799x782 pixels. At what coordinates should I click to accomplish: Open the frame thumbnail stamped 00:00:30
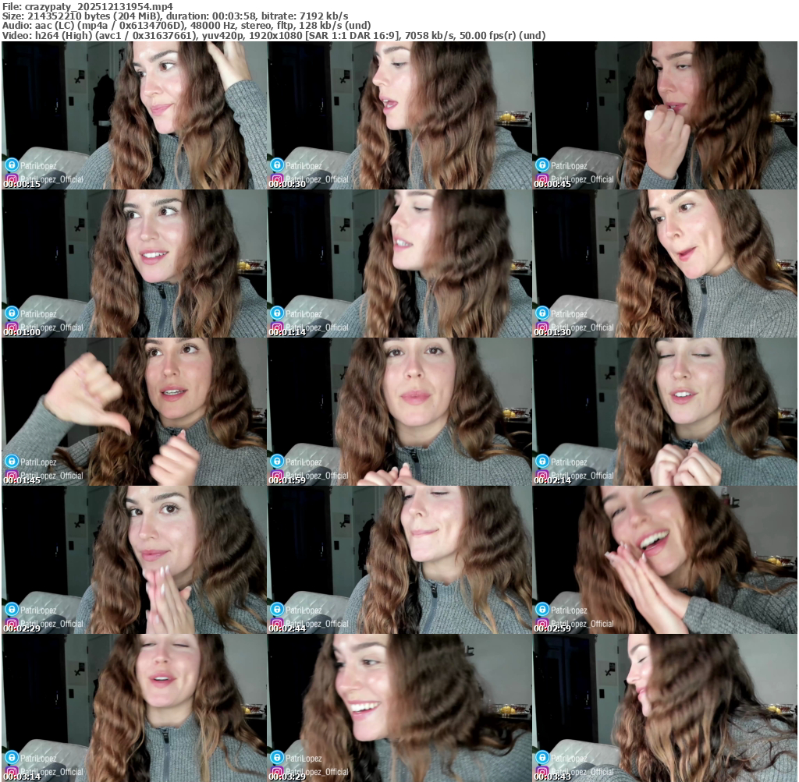click(x=399, y=115)
